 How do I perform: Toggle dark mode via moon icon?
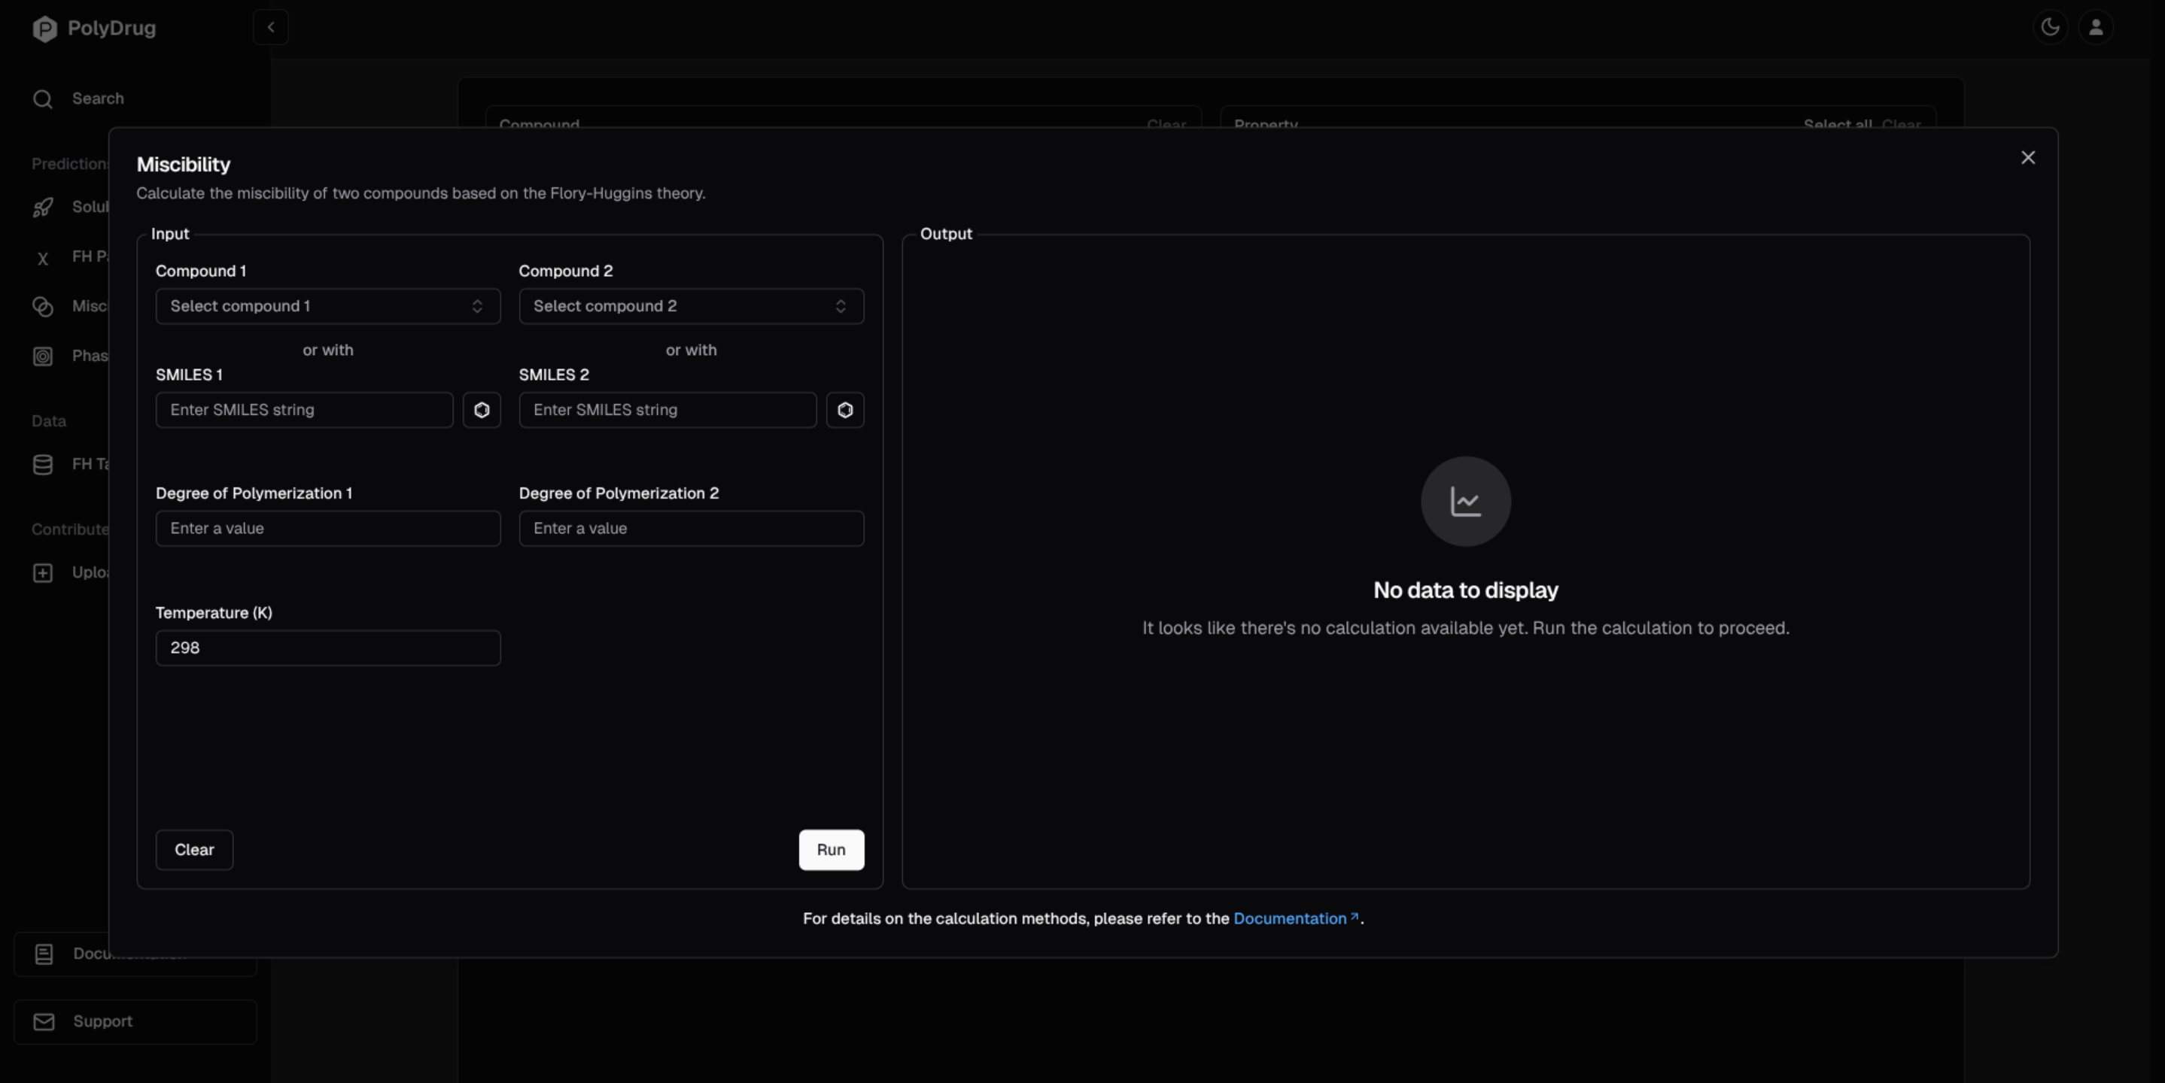(x=2050, y=27)
